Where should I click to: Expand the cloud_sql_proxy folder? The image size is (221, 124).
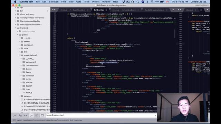click(x=15, y=14)
